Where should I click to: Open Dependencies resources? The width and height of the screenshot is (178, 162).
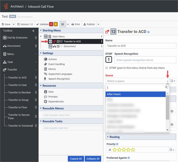click(x=54, y=102)
